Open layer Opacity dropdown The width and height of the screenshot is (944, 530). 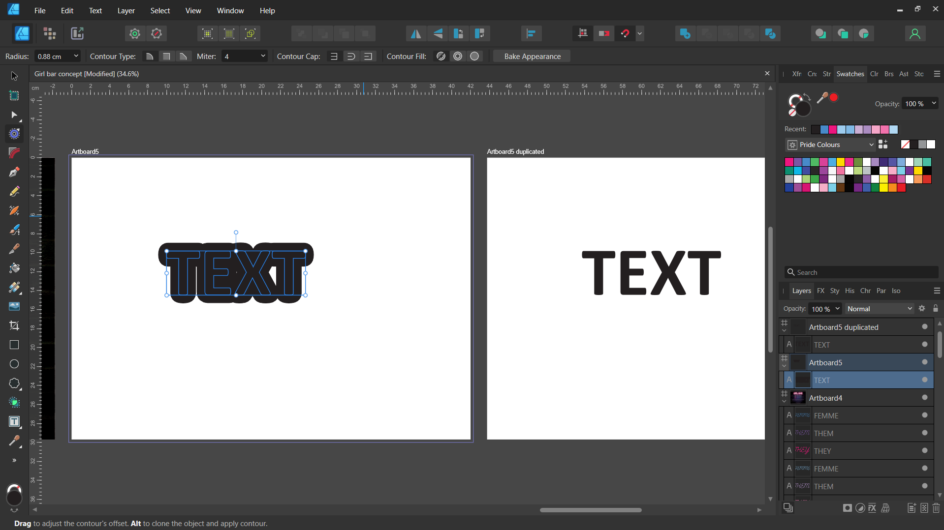(837, 309)
